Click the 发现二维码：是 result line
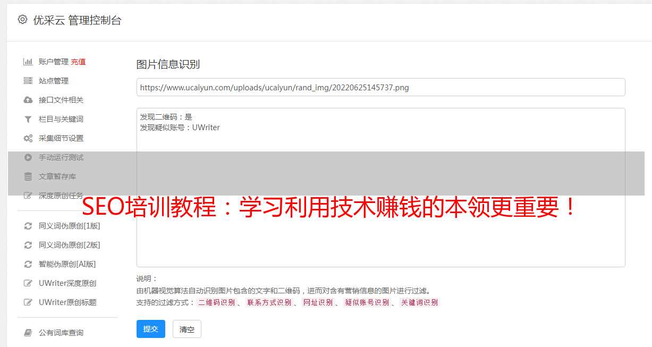The width and height of the screenshot is (652, 347). pos(166,117)
